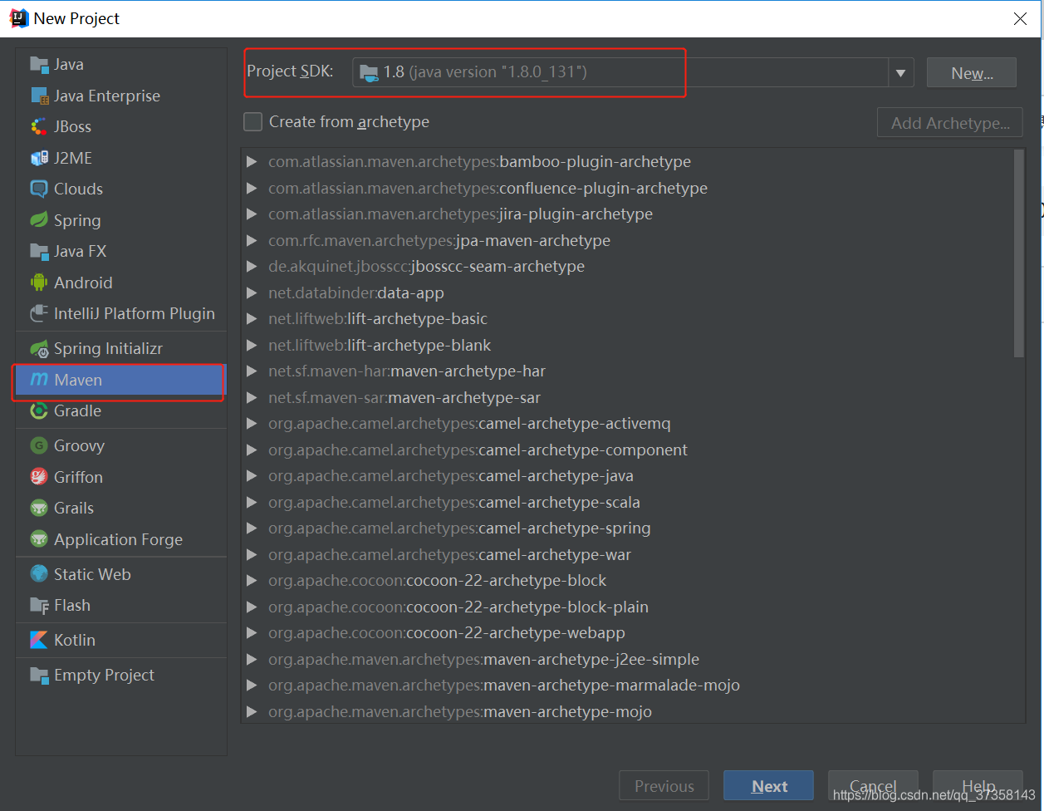Click the Add Archetype... button
The image size is (1044, 811).
pyautogui.click(x=950, y=123)
